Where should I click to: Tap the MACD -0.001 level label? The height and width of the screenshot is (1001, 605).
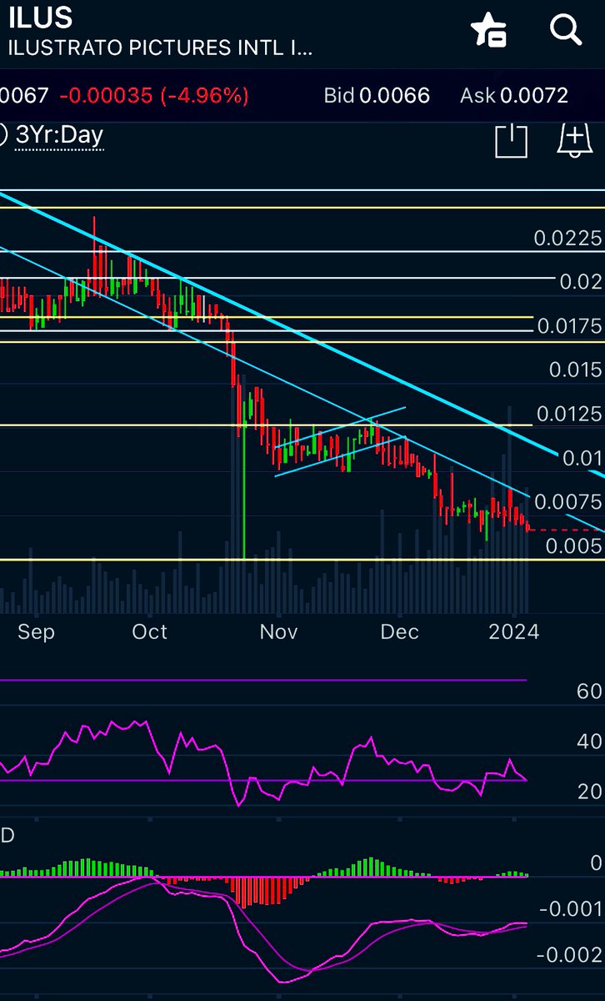click(x=572, y=909)
